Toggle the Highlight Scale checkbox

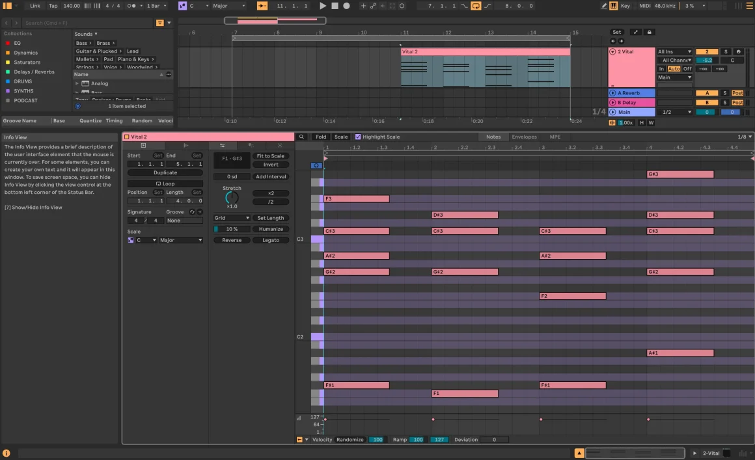click(x=357, y=137)
